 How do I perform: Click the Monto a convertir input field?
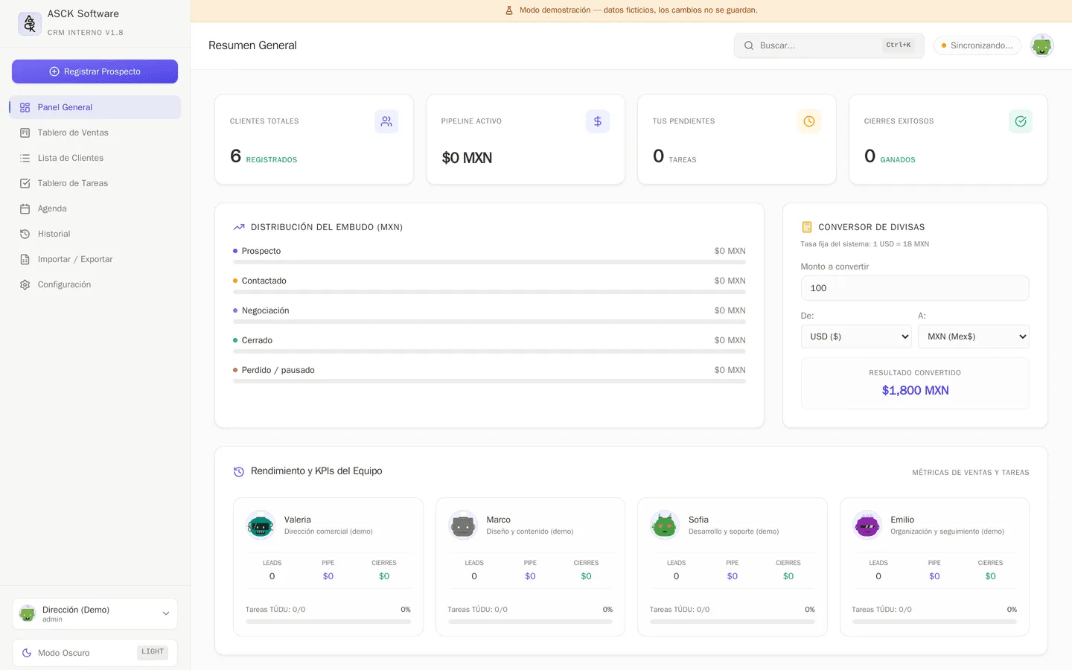[x=915, y=288]
